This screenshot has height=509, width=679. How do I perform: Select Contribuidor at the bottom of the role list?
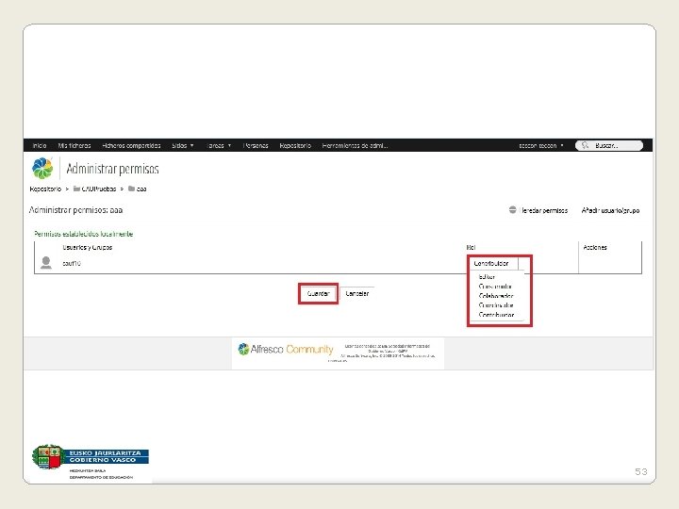[x=496, y=315]
